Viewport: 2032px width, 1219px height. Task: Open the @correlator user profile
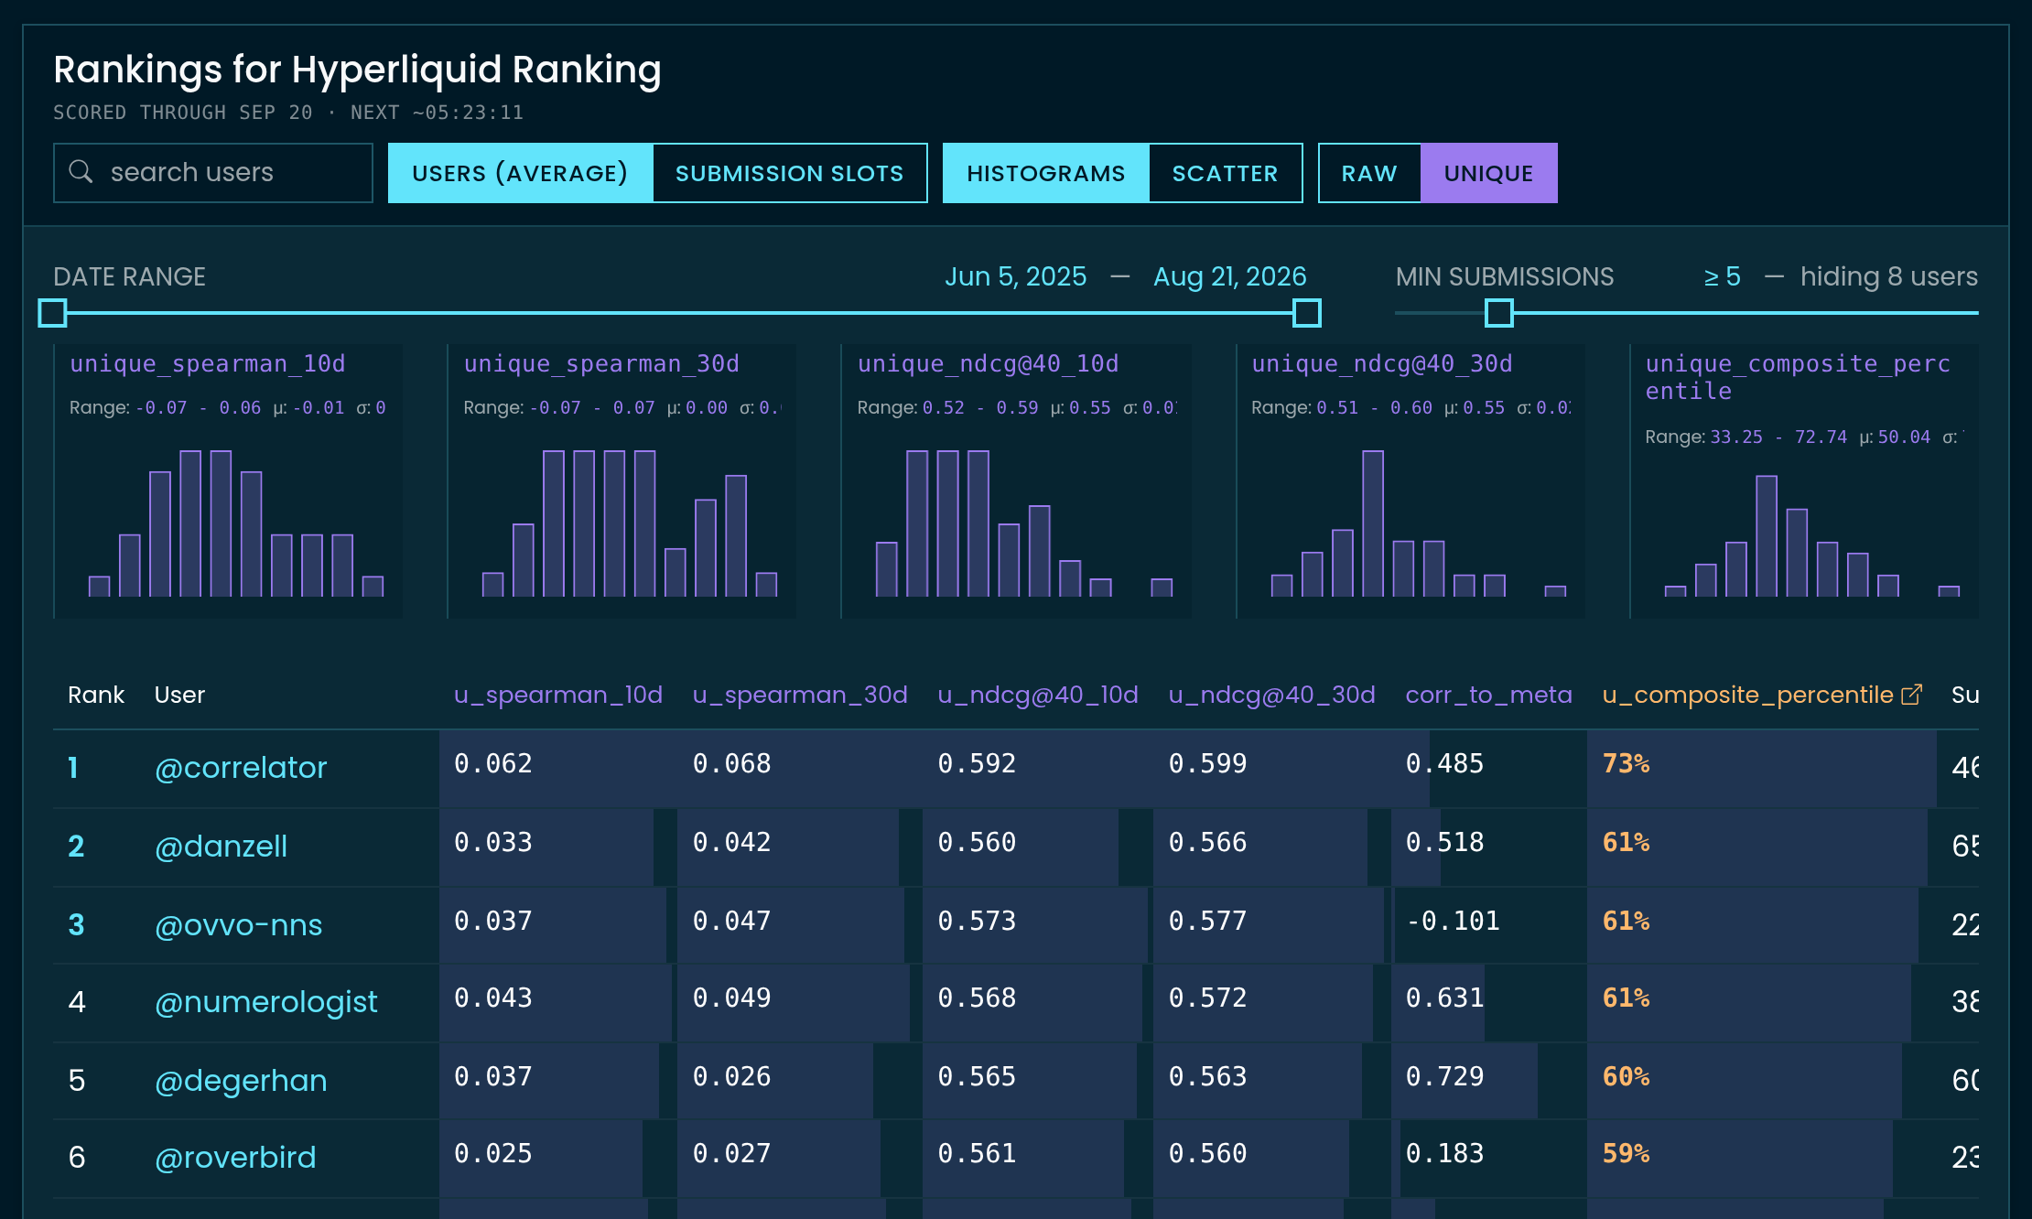(241, 768)
